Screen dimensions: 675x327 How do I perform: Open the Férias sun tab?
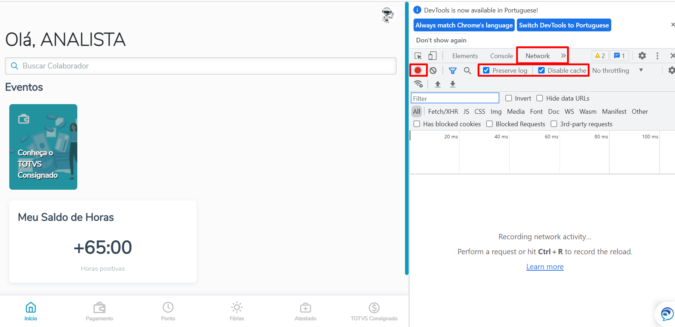point(237,311)
